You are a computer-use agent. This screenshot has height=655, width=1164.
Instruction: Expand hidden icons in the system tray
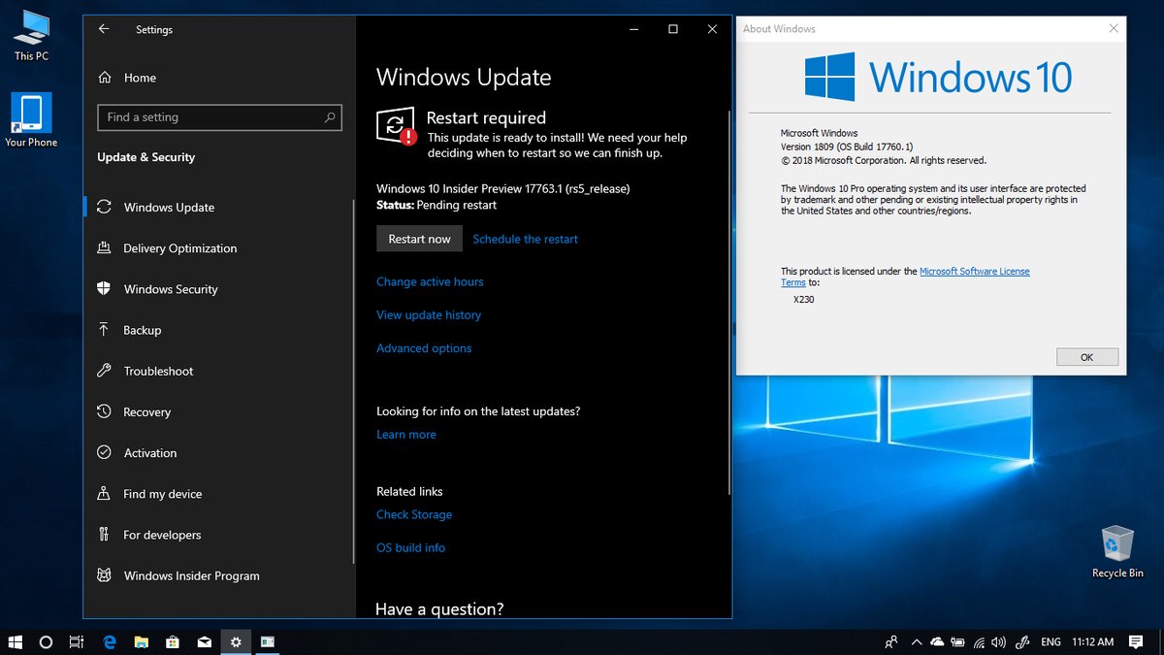(x=917, y=641)
